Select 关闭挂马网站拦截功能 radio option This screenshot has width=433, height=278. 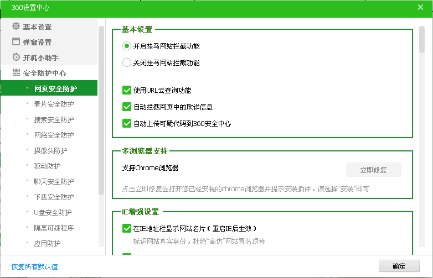click(x=127, y=63)
